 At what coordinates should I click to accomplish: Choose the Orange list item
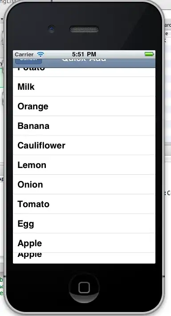pyautogui.click(x=84, y=106)
